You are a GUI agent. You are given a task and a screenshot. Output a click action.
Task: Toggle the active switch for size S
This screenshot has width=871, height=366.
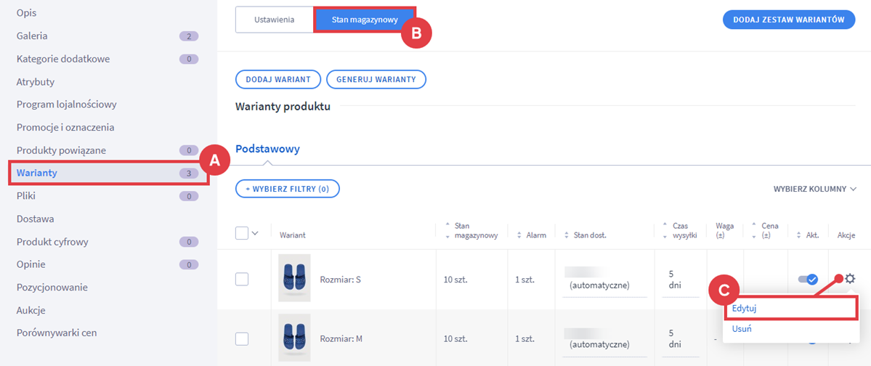point(808,279)
